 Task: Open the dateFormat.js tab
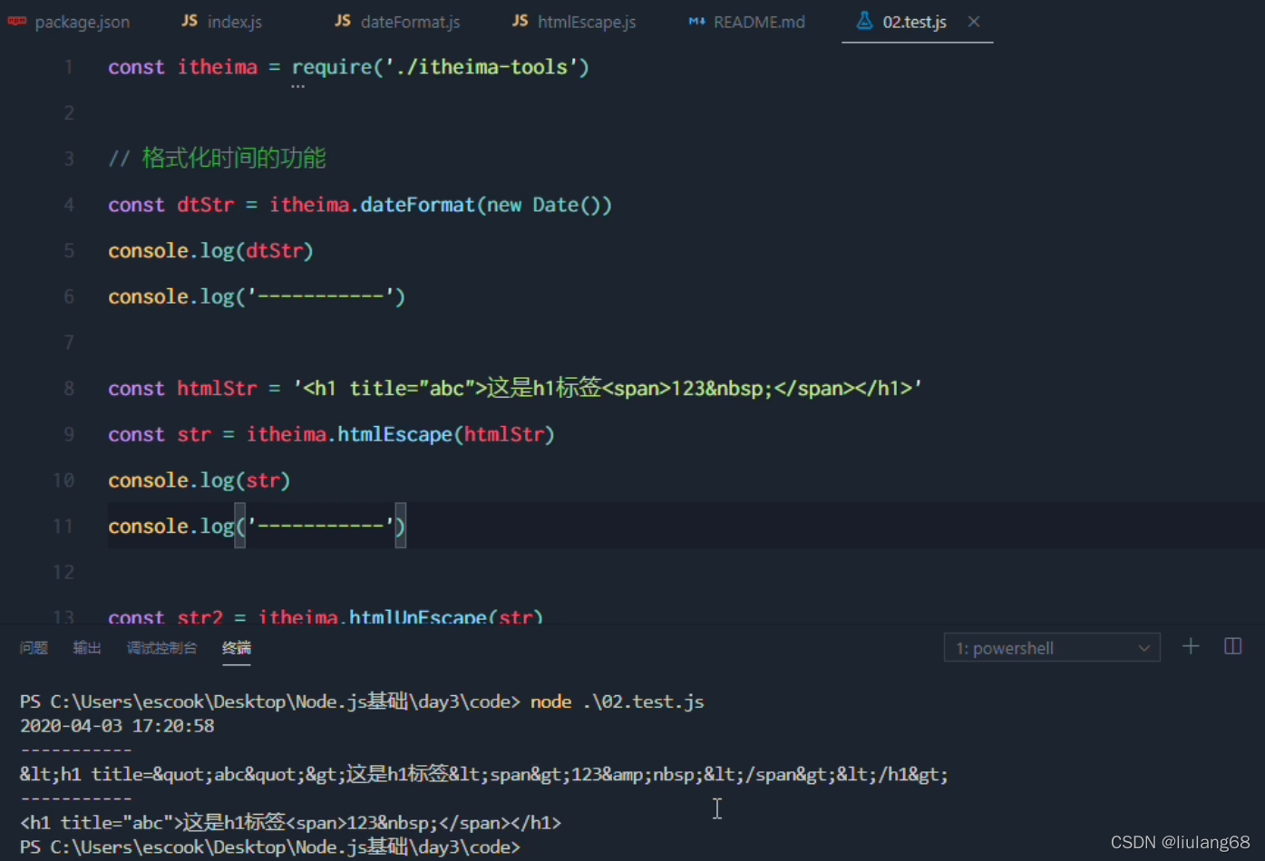pos(397,22)
